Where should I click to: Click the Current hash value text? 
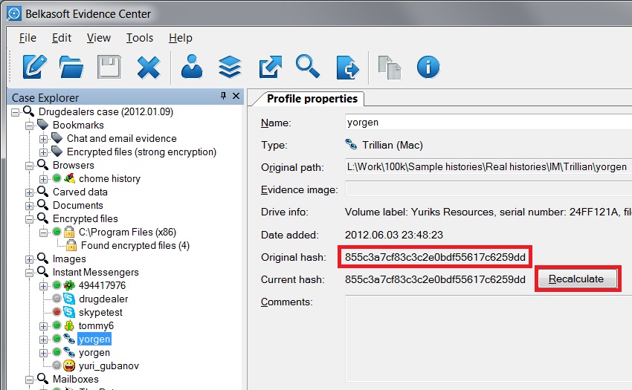[x=435, y=279]
